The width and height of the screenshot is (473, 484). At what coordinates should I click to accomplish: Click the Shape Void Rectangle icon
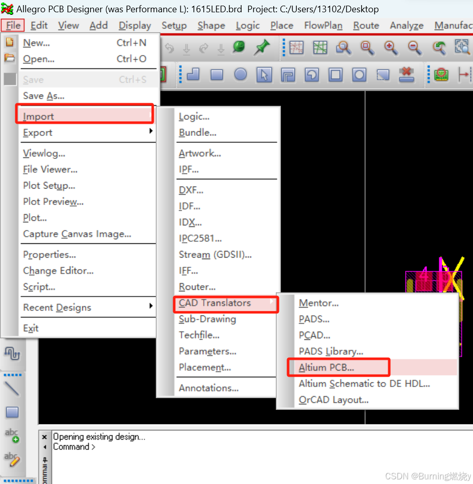[336, 75]
